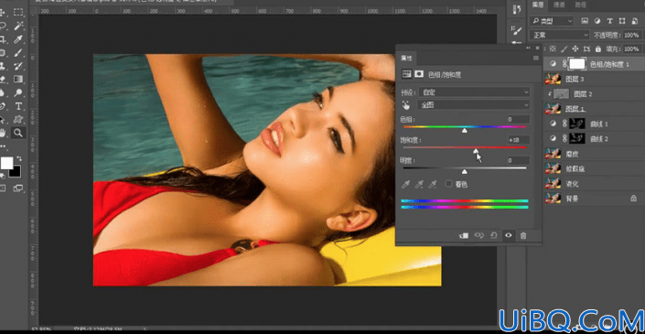
Task: Click the delete adjustment layer trash icon
Action: click(x=522, y=236)
